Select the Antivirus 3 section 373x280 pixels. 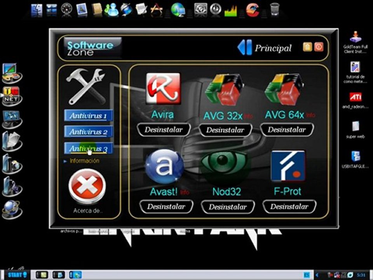pos(88,149)
